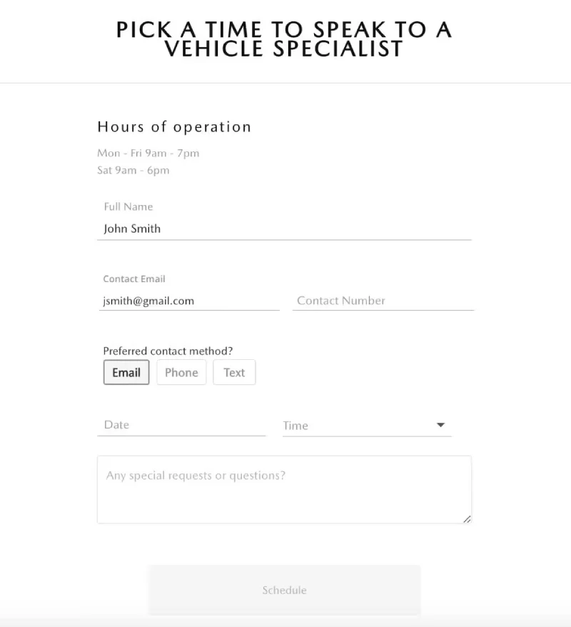The width and height of the screenshot is (571, 627).
Task: Click the Preferred contact method label
Action: pyautogui.click(x=168, y=351)
